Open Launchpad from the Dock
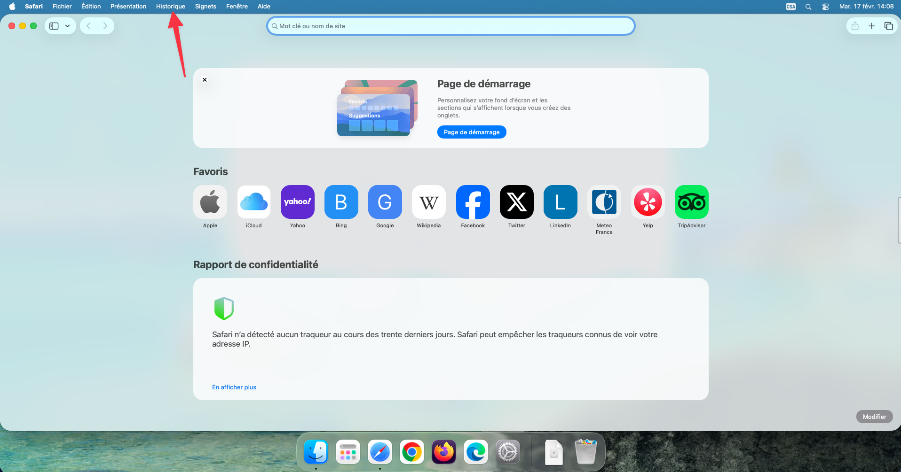 348,452
